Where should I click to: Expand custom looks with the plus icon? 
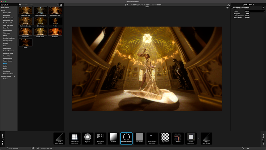point(14,76)
